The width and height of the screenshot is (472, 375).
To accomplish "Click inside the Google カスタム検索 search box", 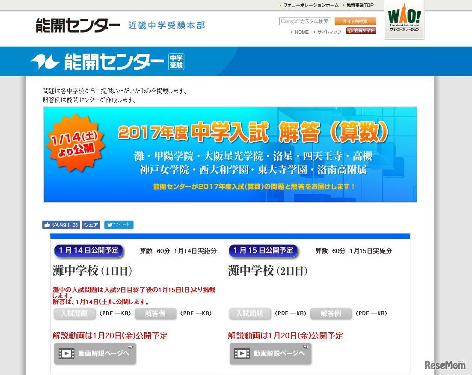I will [305, 21].
